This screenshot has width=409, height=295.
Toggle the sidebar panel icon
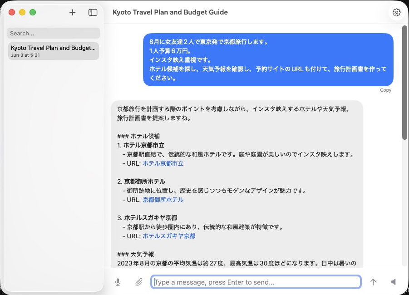93,12
